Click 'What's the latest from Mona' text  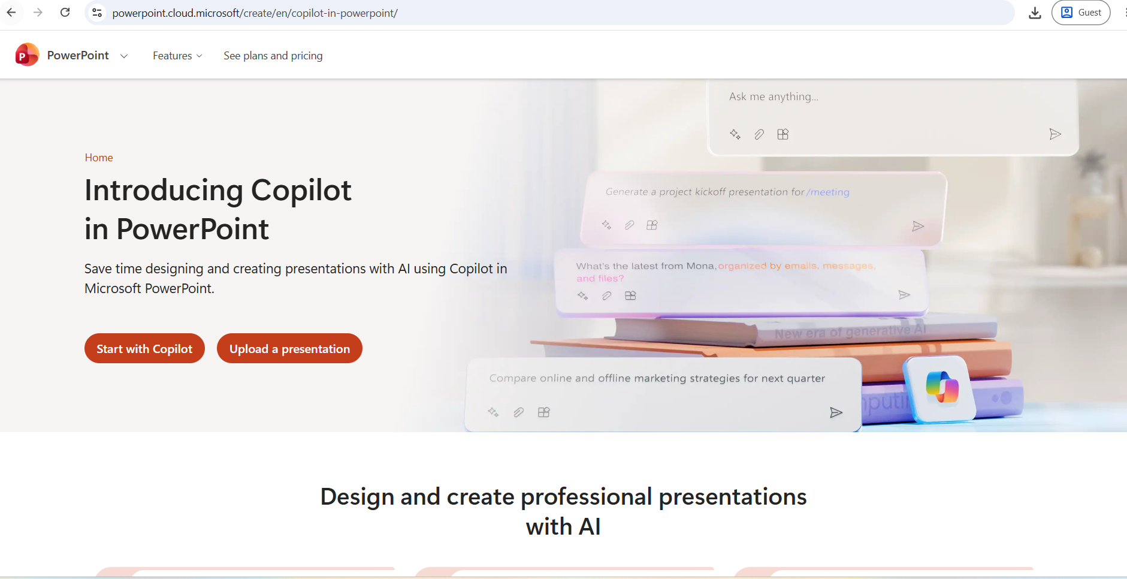646,266
